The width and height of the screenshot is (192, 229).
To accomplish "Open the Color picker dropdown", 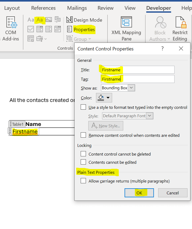I will pyautogui.click(x=104, y=98).
